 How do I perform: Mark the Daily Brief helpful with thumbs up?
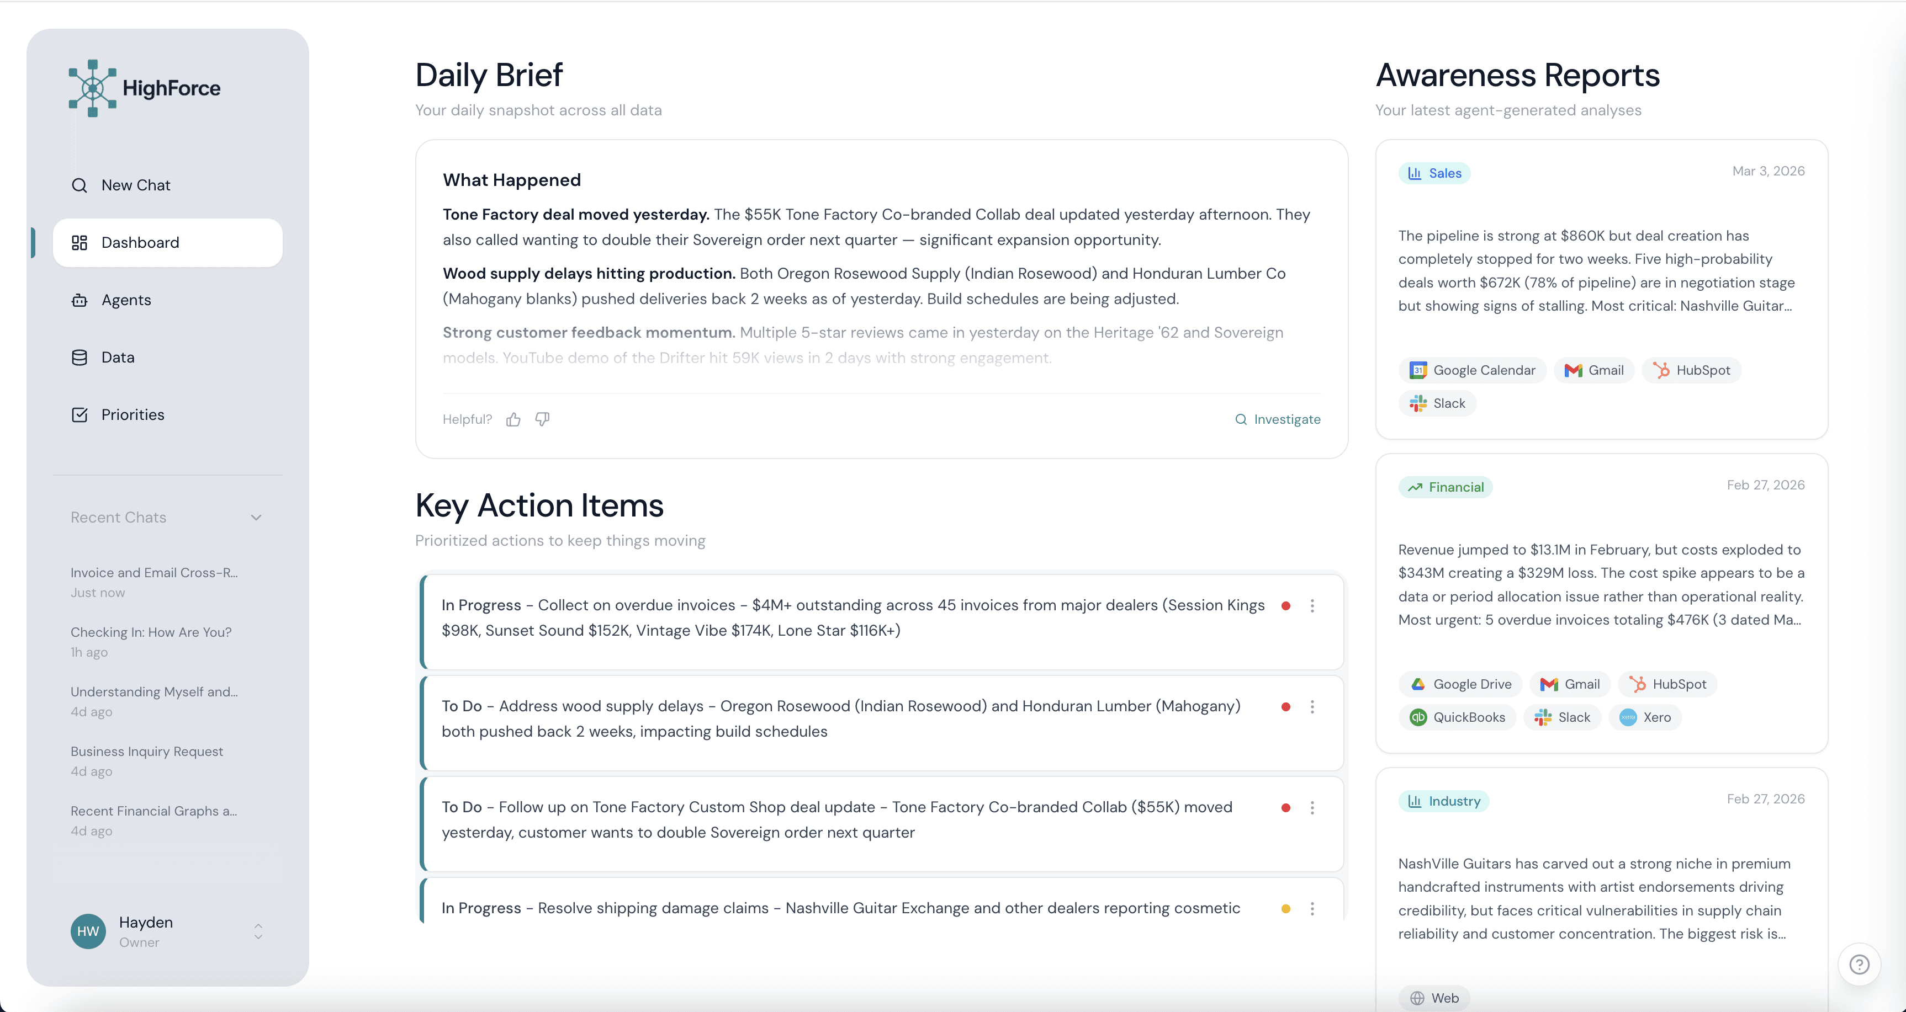(x=513, y=419)
